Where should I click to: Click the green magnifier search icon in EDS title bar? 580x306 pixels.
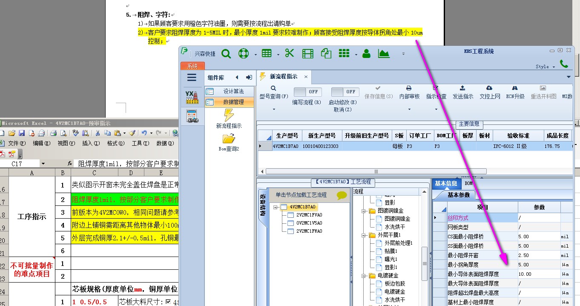tap(226, 54)
